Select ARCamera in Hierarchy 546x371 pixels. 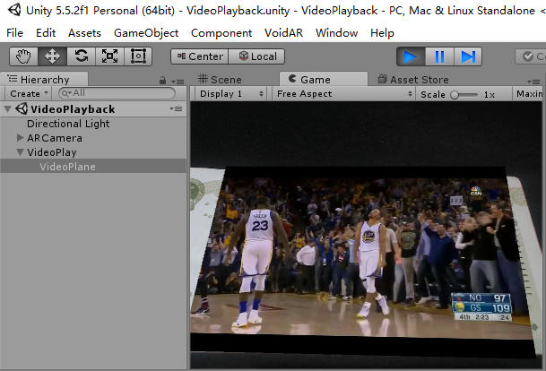coord(55,138)
